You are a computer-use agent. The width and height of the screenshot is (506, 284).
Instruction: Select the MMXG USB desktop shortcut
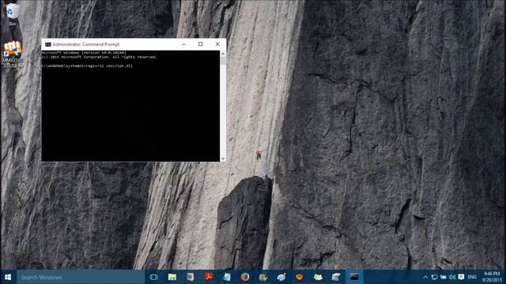click(x=13, y=54)
